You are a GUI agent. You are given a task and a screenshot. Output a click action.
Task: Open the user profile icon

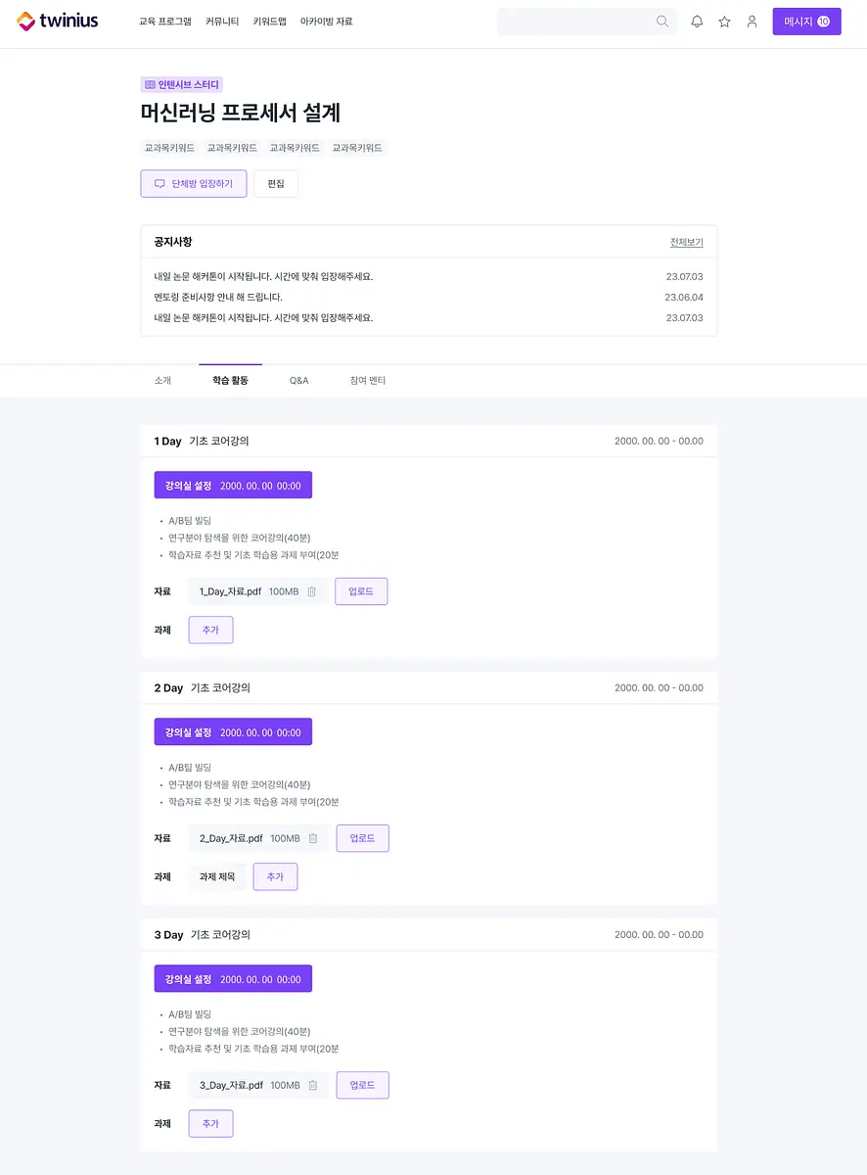tap(752, 22)
